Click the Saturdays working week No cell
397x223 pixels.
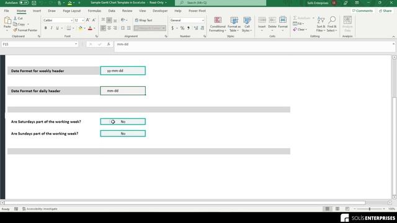[123, 121]
